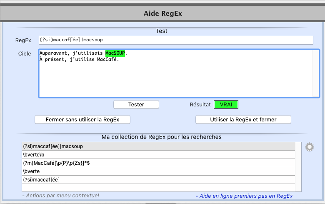The image size is (325, 204).
Task: Click the word MacCafé in target text
Action: point(107,59)
